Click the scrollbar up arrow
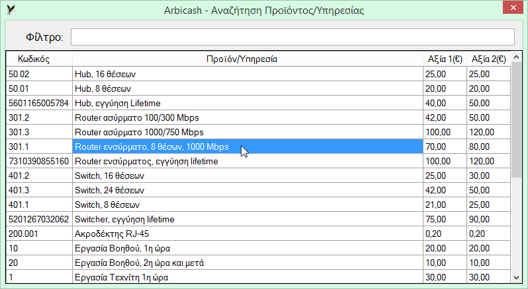The width and height of the screenshot is (528, 289). [x=516, y=57]
